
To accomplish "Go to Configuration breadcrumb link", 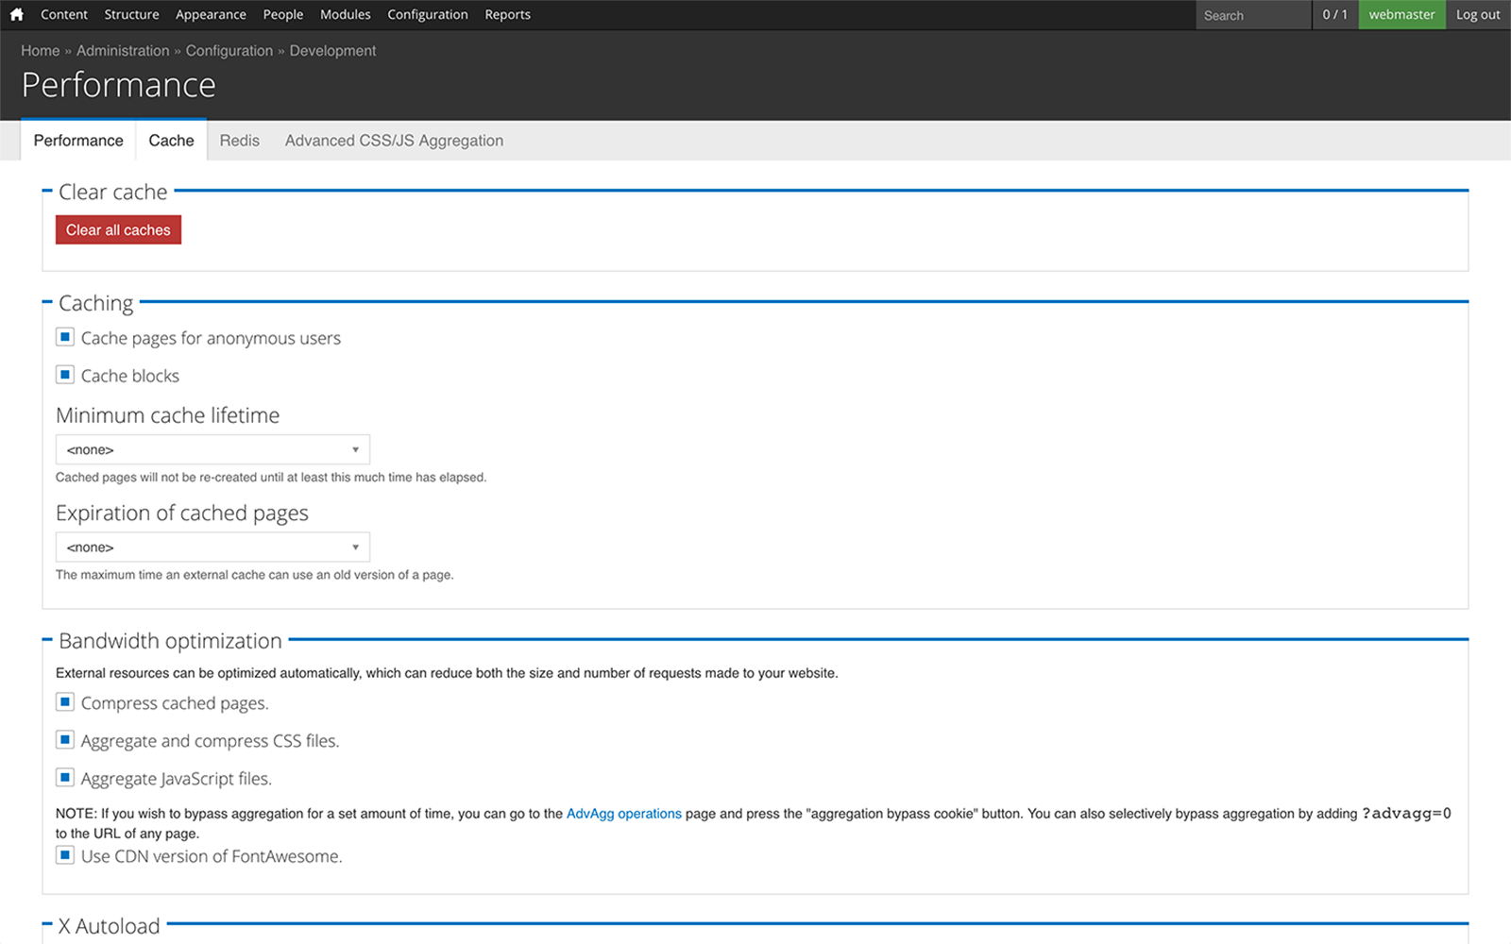I will coord(229,51).
